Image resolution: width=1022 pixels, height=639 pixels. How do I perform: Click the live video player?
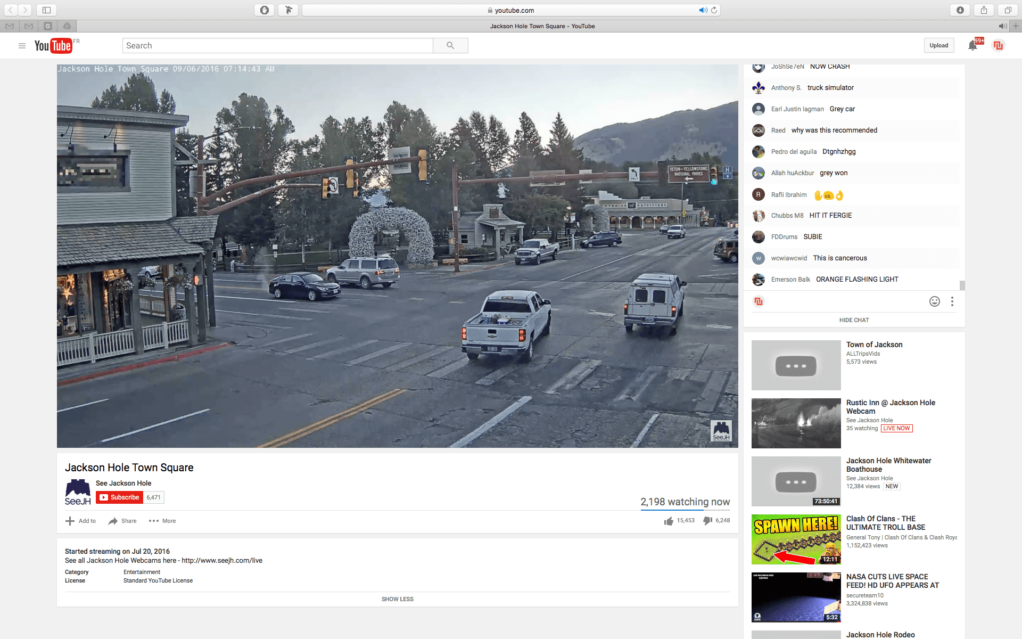(398, 256)
